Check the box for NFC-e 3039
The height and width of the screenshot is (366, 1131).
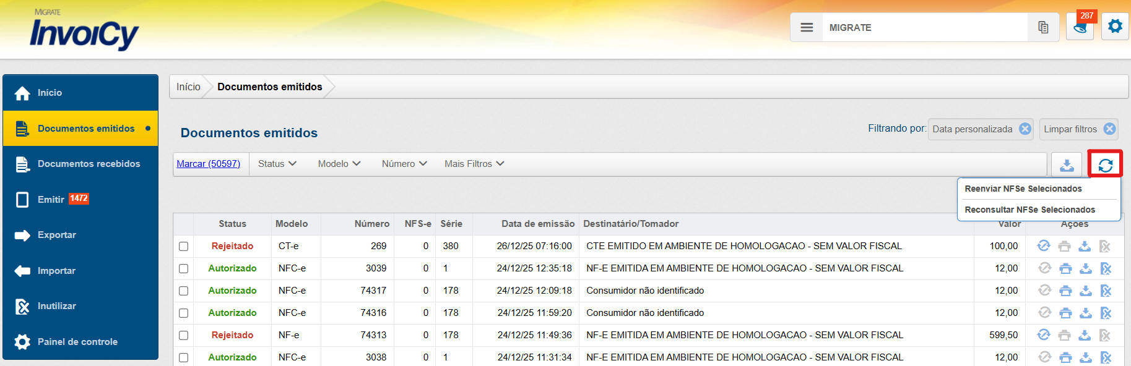[x=184, y=268]
